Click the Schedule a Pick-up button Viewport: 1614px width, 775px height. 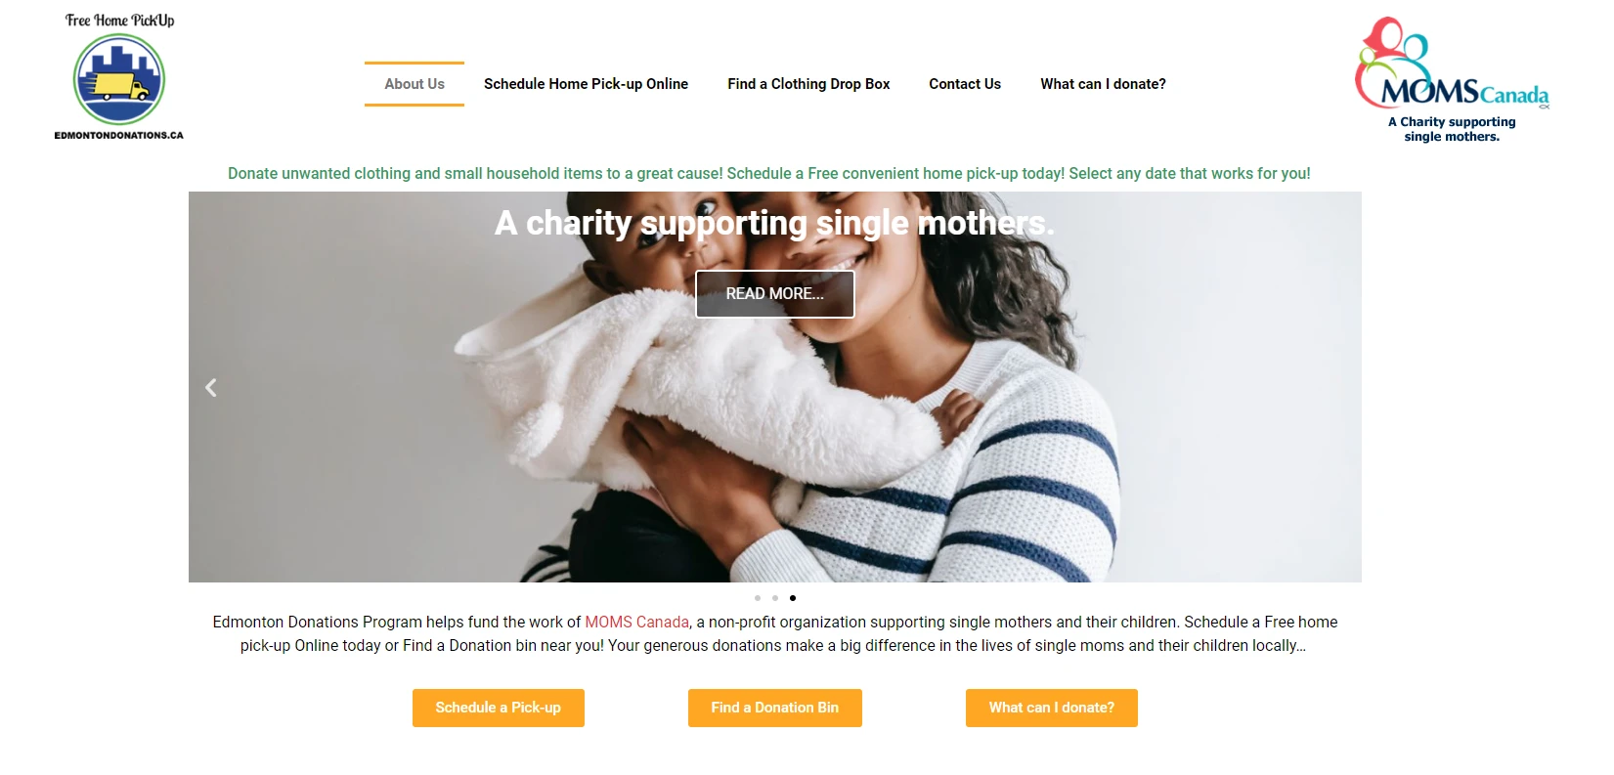[499, 708]
